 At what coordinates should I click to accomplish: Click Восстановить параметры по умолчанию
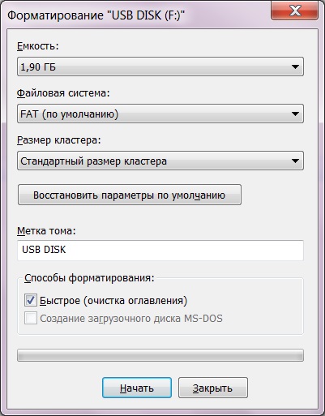point(130,195)
